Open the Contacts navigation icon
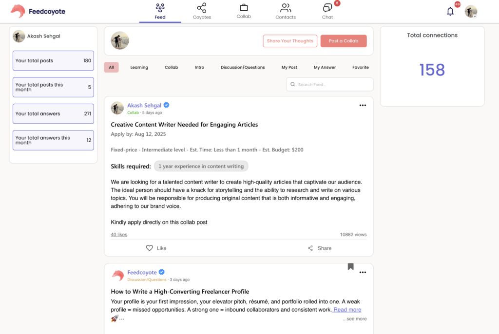The height and width of the screenshot is (334, 499). point(286,7)
